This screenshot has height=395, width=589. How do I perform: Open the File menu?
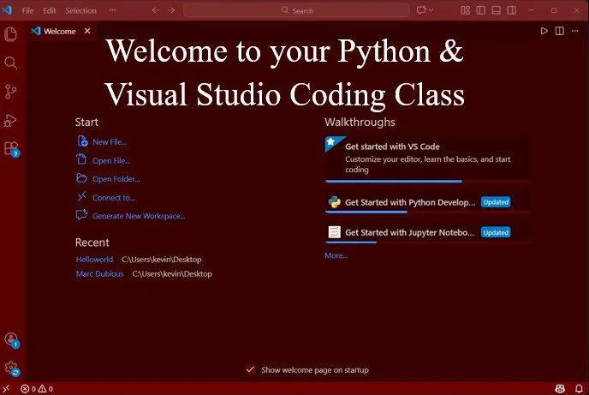(27, 10)
